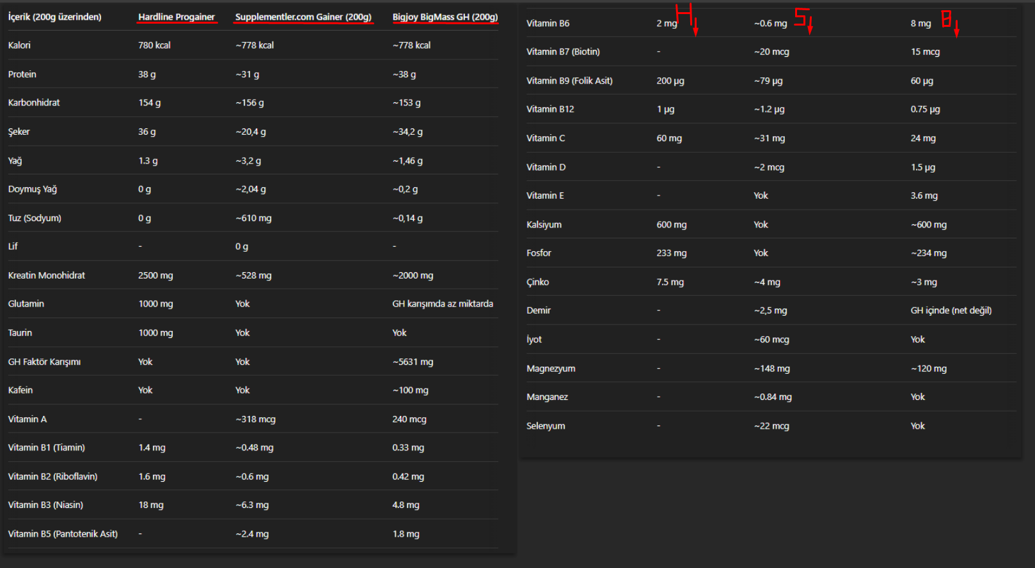This screenshot has height=568, width=1035.
Task: Click the Magnezyum row label
Action: (x=551, y=369)
